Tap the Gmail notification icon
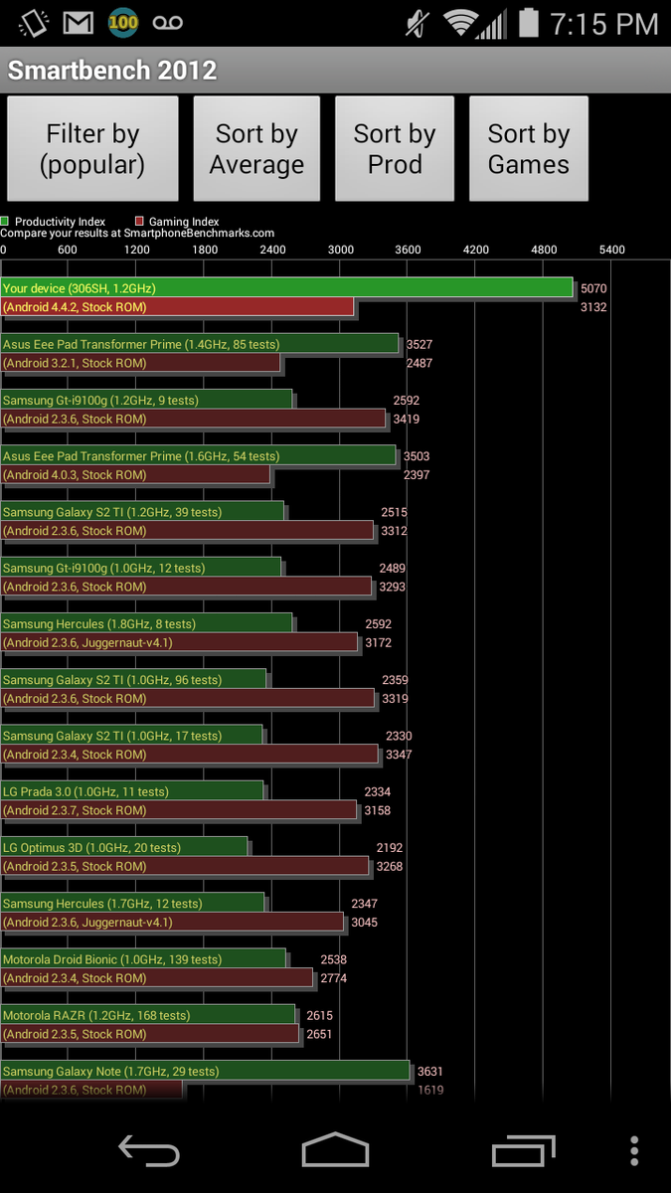Screen dimensions: 671x1193 [x=79, y=22]
